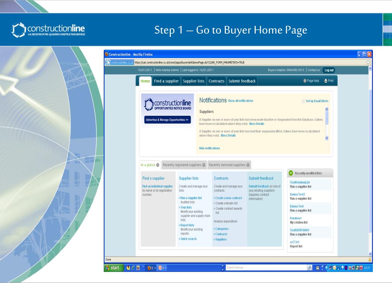This screenshot has width=392, height=283.
Task: Click help icon on Recently registered suppliers tab
Action: pos(204,165)
